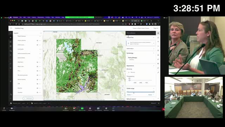Collapse the Properties pane chevron
The height and width of the screenshot is (127, 225).
point(154,37)
